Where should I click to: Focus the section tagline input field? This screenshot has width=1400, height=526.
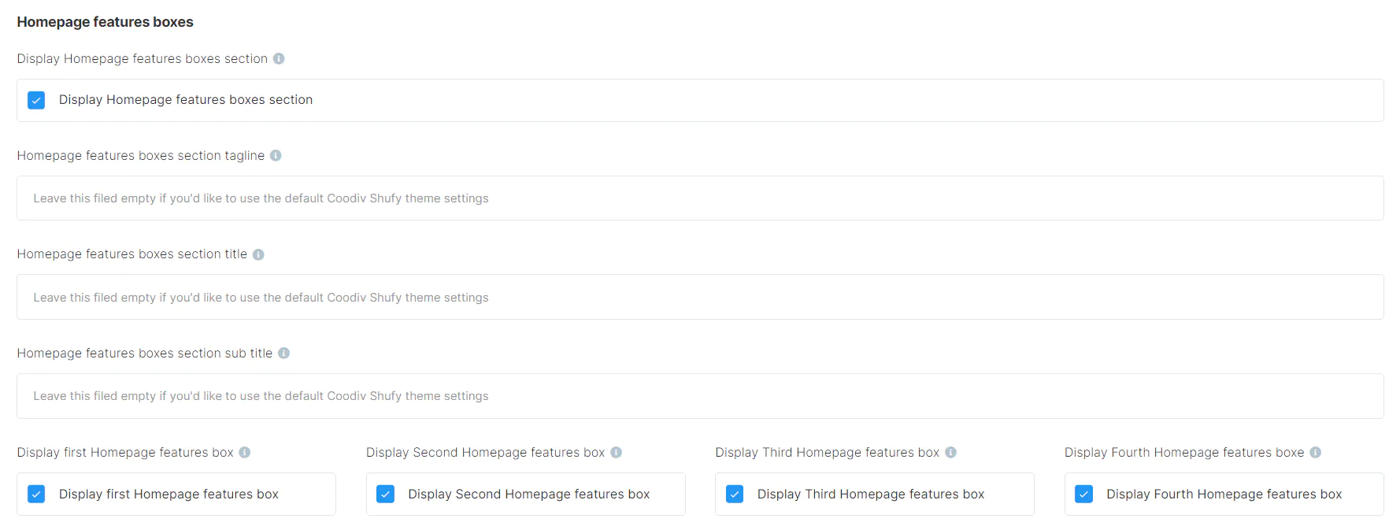tap(699, 198)
